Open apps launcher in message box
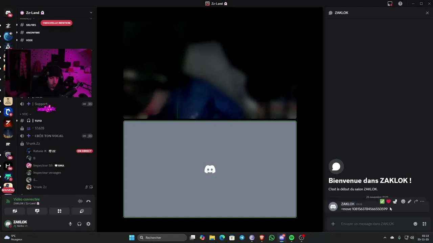433x243 pixels. click(425, 224)
